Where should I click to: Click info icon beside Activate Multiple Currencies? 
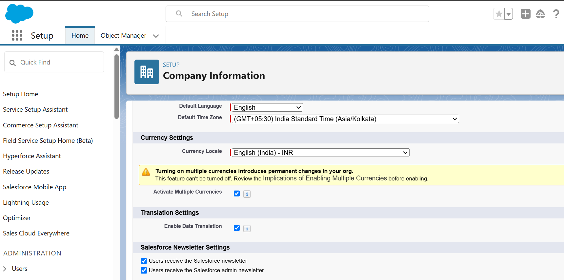247,194
